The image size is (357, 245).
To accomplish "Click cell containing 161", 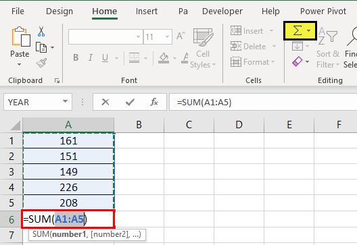I will pyautogui.click(x=68, y=140).
